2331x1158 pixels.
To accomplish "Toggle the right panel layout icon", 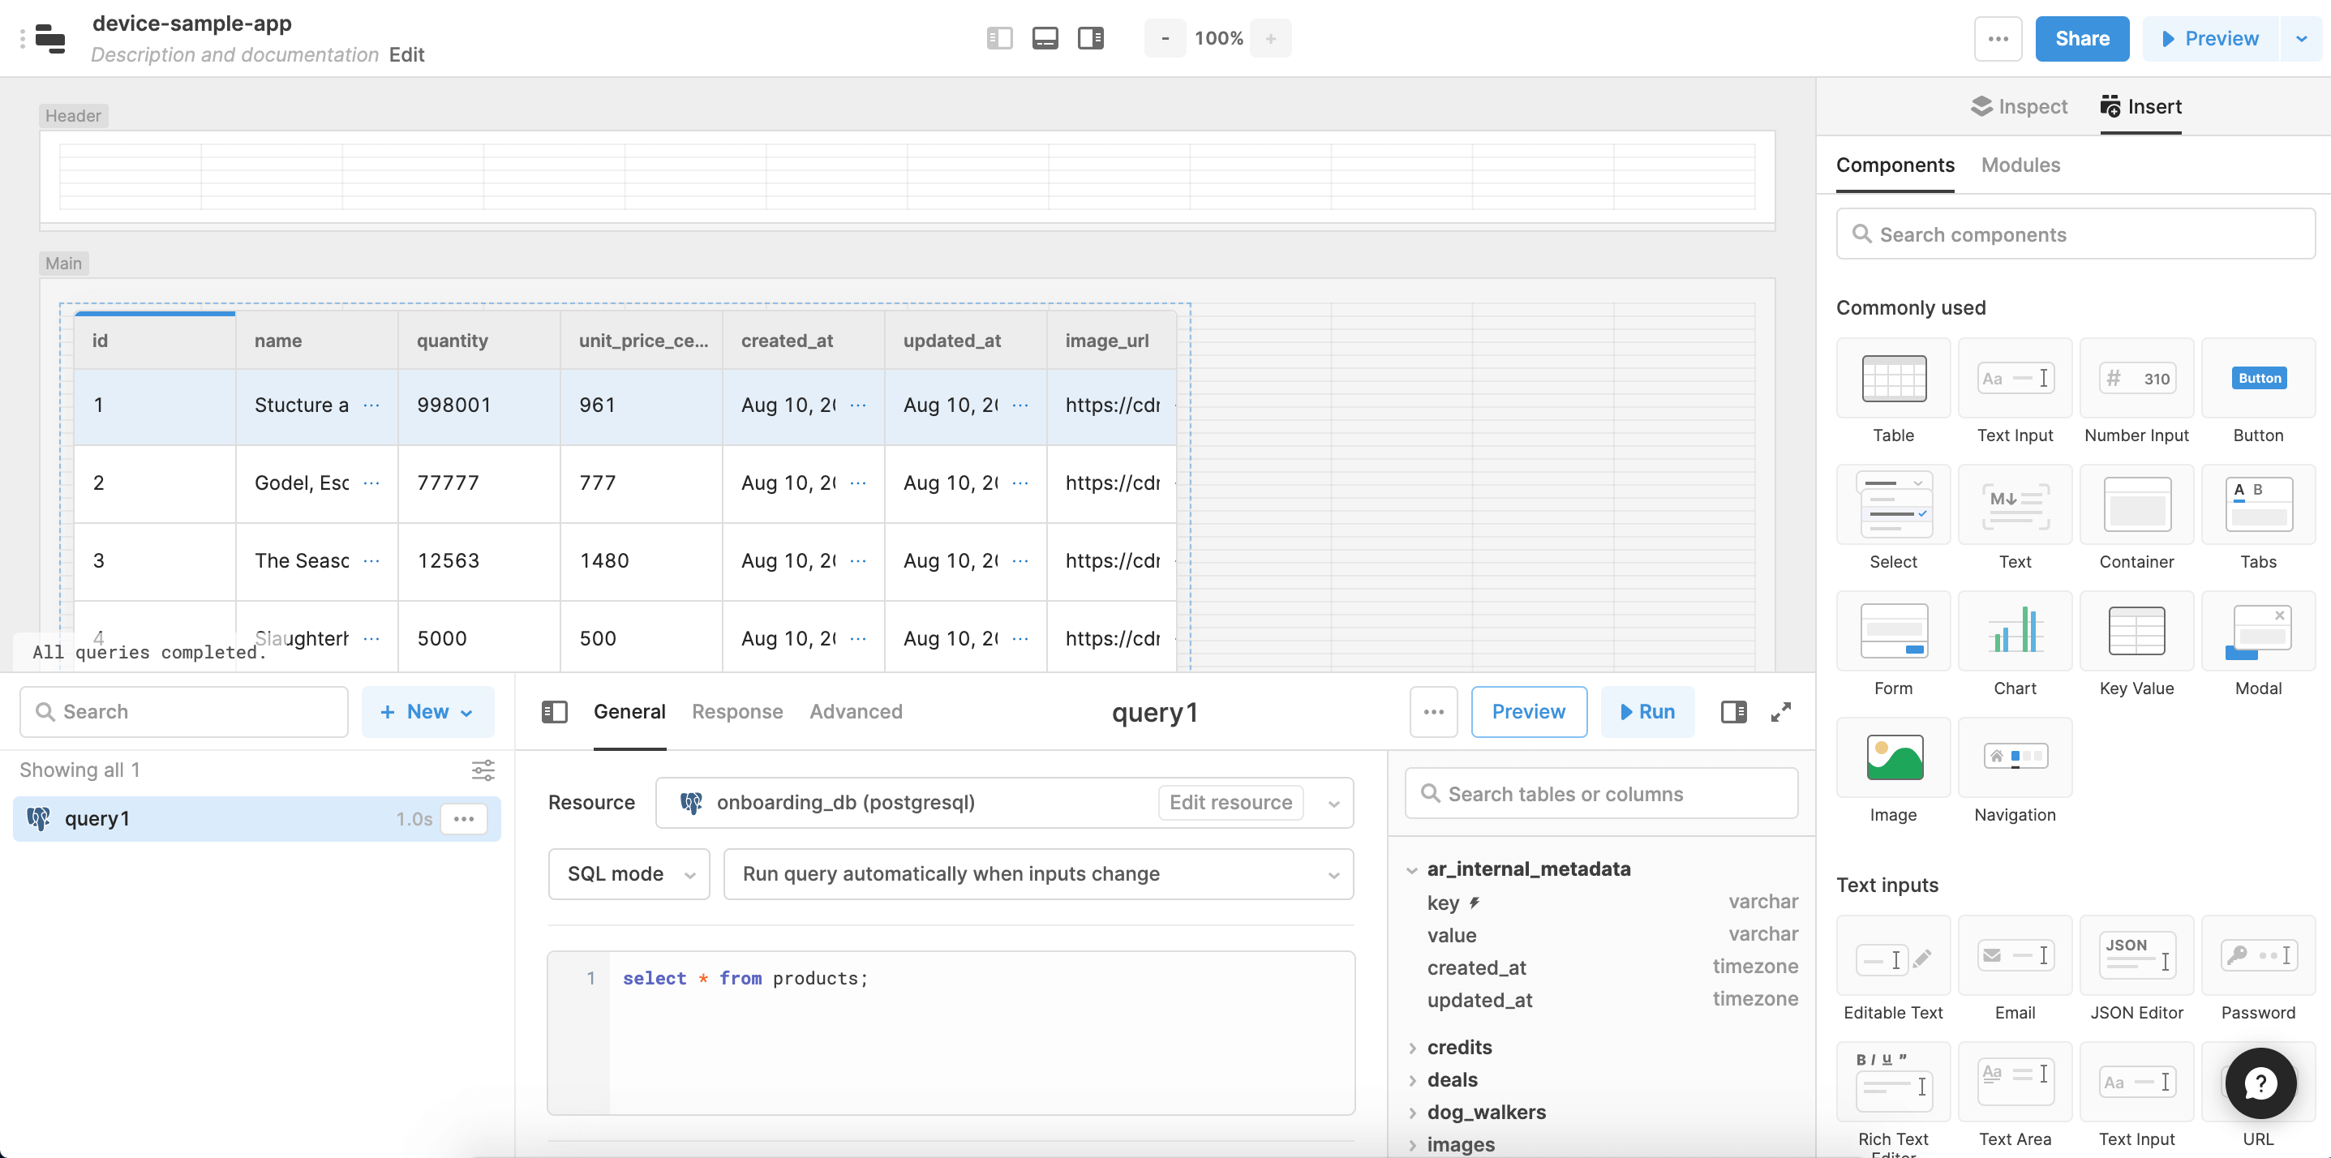I will point(1090,38).
